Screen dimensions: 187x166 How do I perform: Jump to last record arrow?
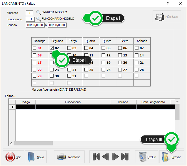(125, 157)
